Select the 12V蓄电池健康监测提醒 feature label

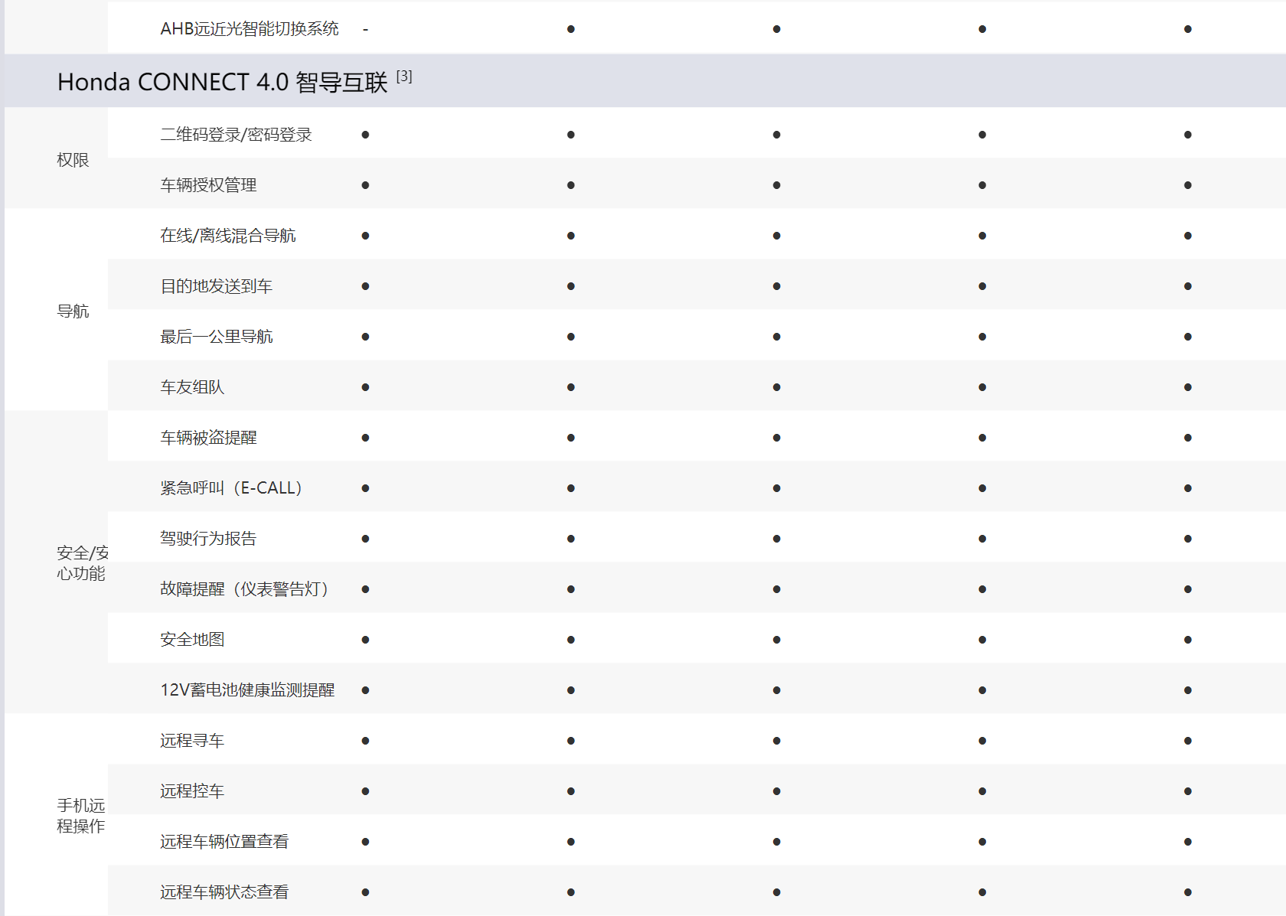click(x=247, y=690)
